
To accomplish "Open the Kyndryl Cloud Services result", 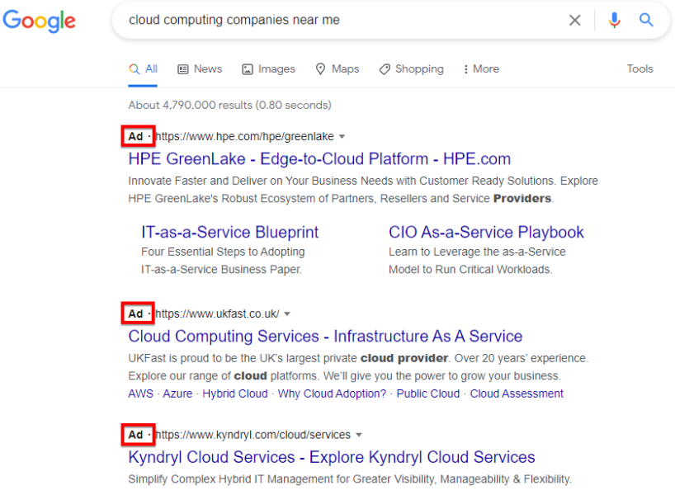I will coord(328,457).
